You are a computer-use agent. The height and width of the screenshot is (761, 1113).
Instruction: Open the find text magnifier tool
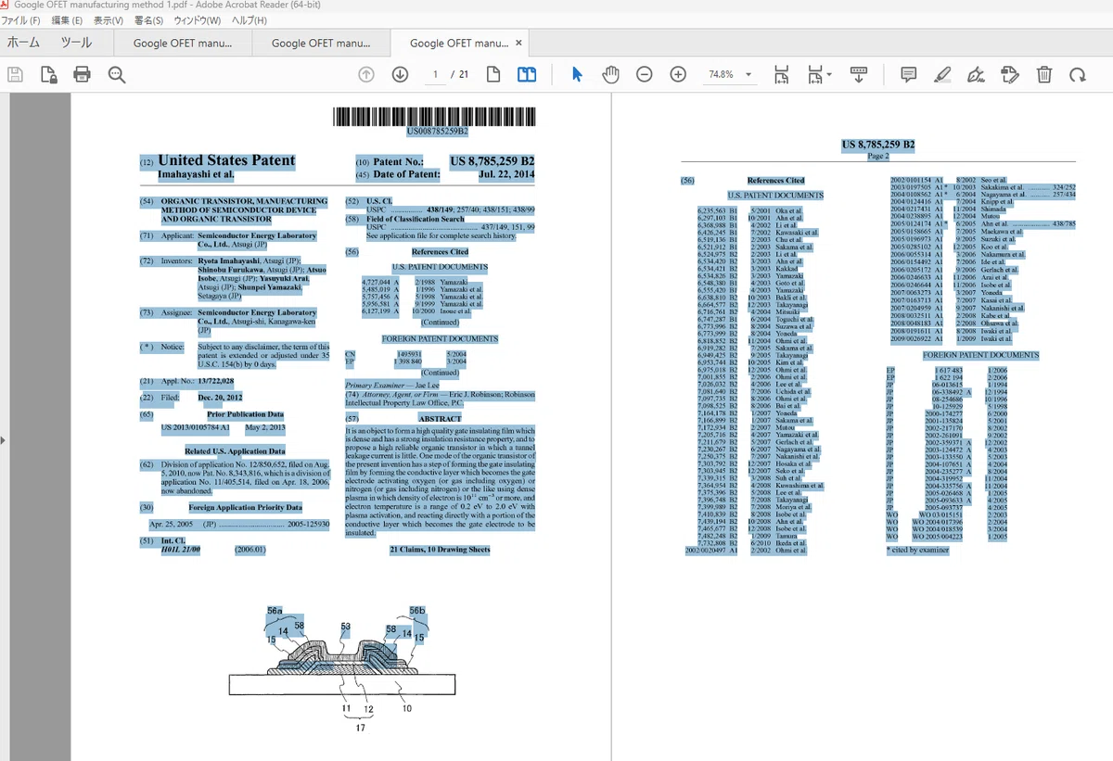click(x=116, y=74)
